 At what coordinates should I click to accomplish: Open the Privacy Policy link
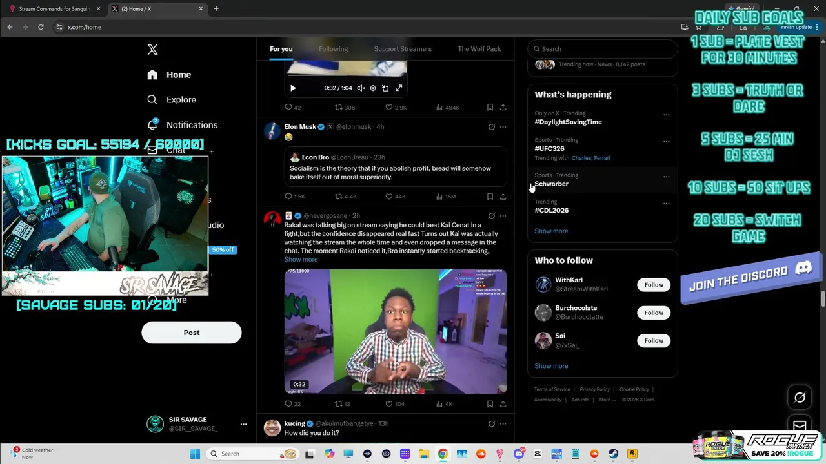click(595, 389)
